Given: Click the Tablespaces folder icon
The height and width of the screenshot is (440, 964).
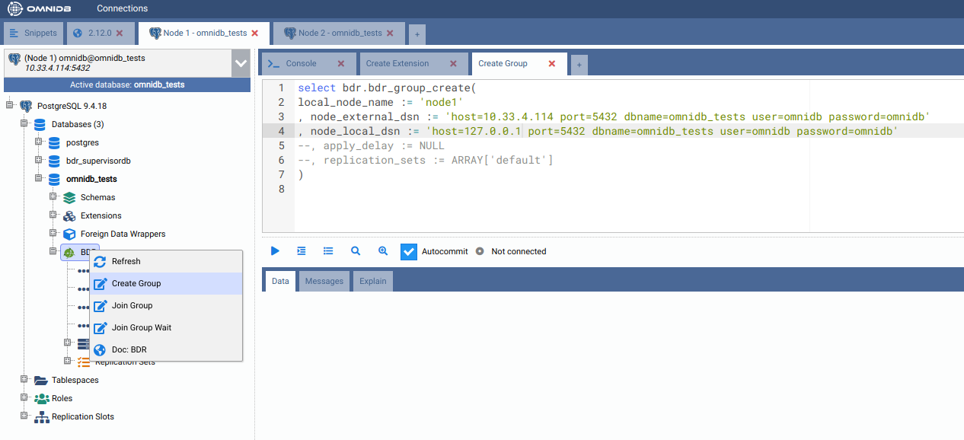Looking at the screenshot, I should click(x=41, y=380).
